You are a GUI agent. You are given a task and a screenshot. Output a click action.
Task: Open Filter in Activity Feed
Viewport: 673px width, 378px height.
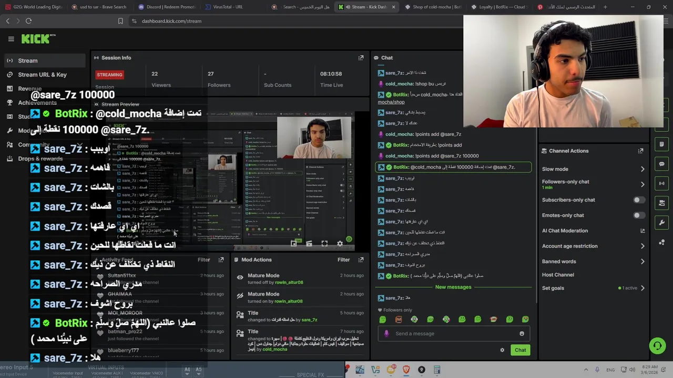coord(203,259)
